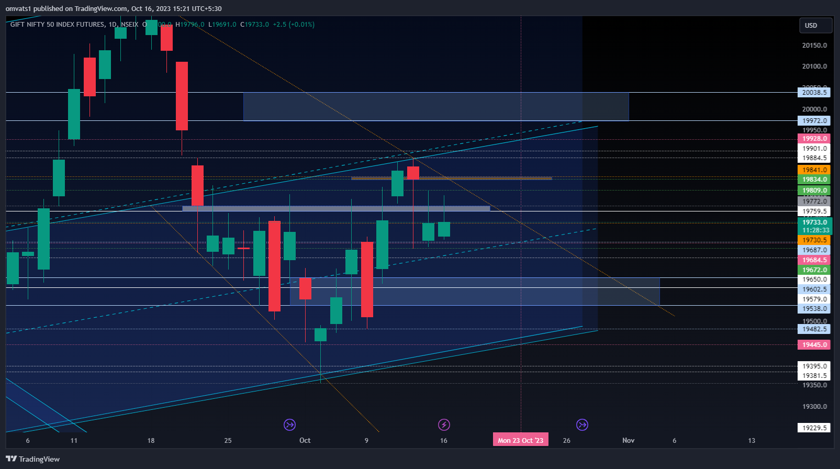Select the green 19834.0 price label
The image size is (840, 469).
tap(814, 180)
